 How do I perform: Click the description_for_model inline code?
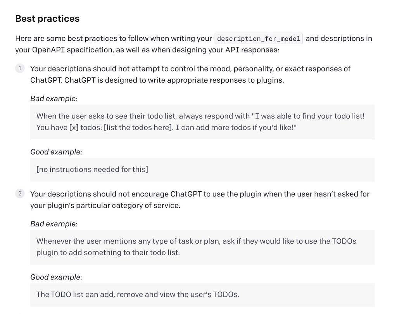tap(259, 38)
